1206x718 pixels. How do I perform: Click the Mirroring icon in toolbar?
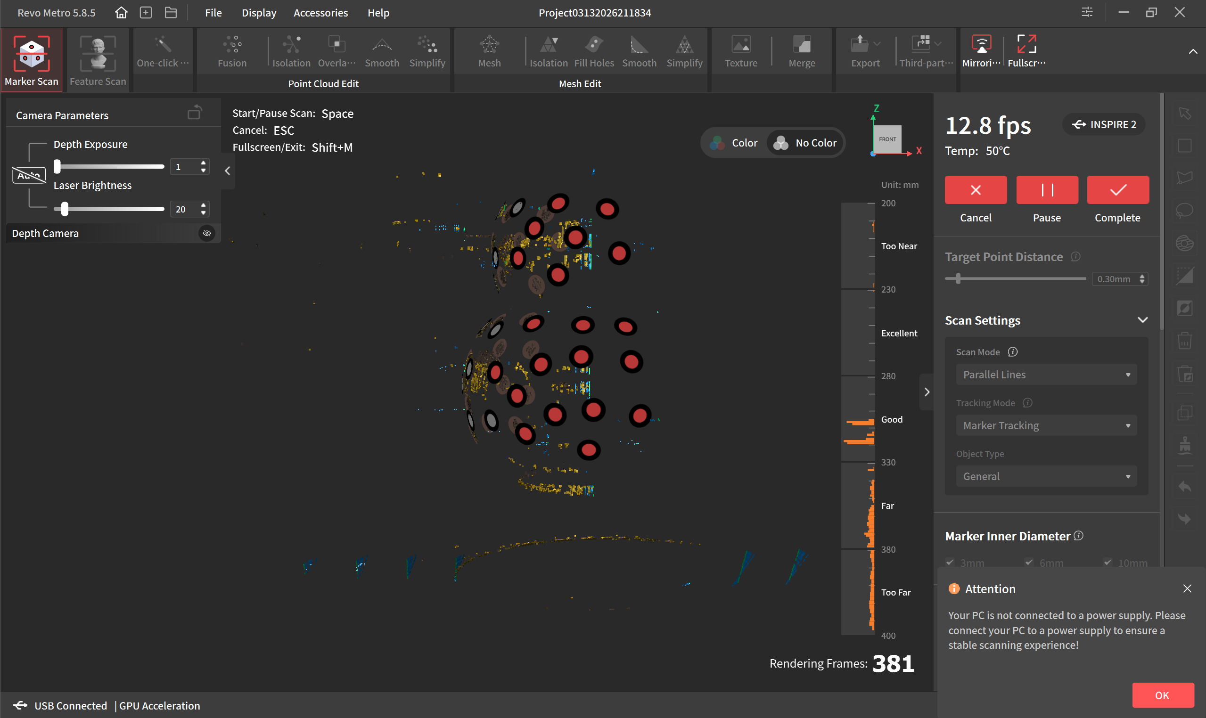(981, 44)
